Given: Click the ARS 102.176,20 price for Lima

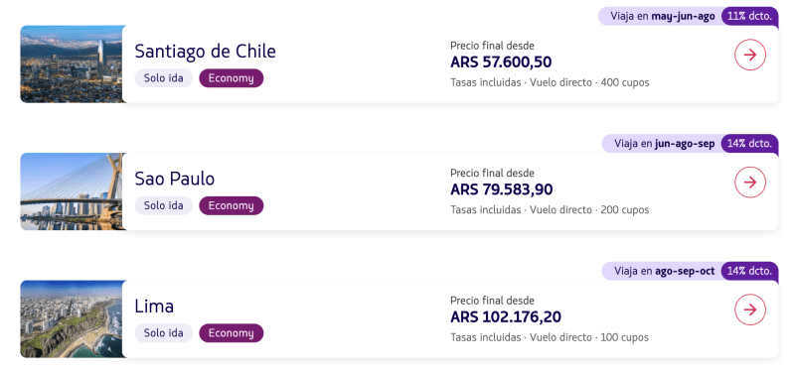Looking at the screenshot, I should click(x=506, y=317).
